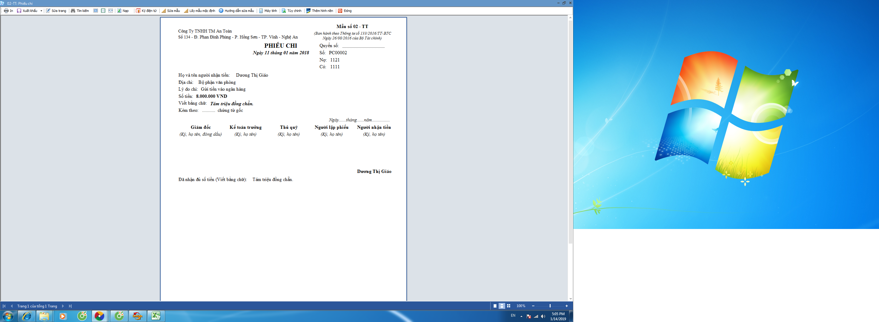The height and width of the screenshot is (322, 879).
Task: Click the date Ngày 11 tháng 01 năm 2018
Action: (281, 53)
